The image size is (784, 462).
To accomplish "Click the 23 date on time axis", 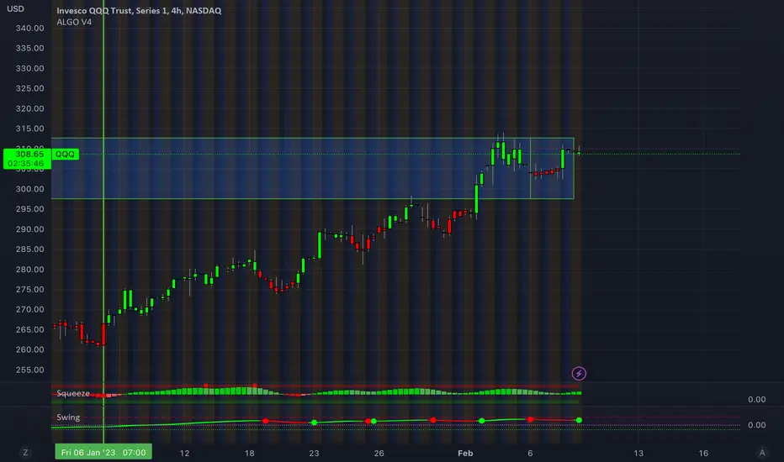I will tap(314, 453).
